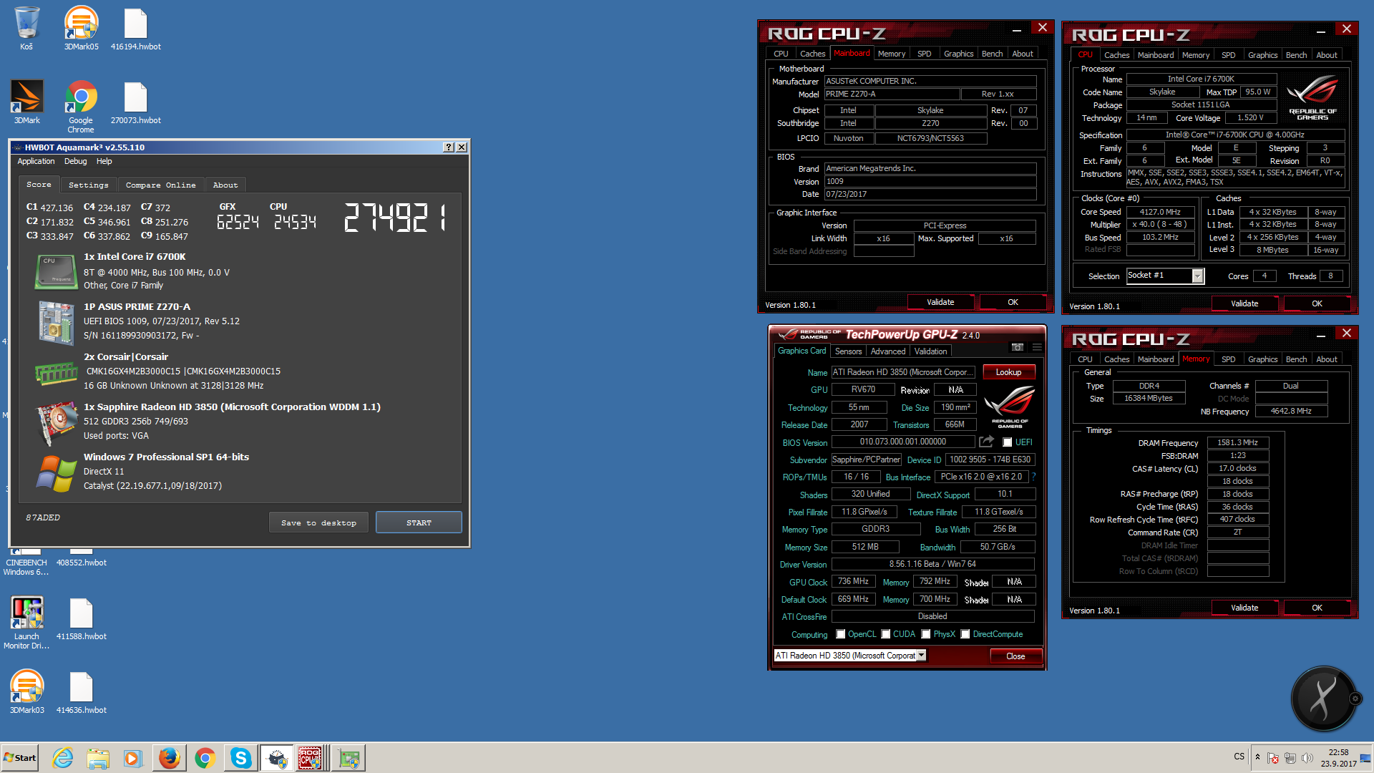1374x773 pixels.
Task: Switch to Firefox in the taskbar
Action: [x=170, y=758]
